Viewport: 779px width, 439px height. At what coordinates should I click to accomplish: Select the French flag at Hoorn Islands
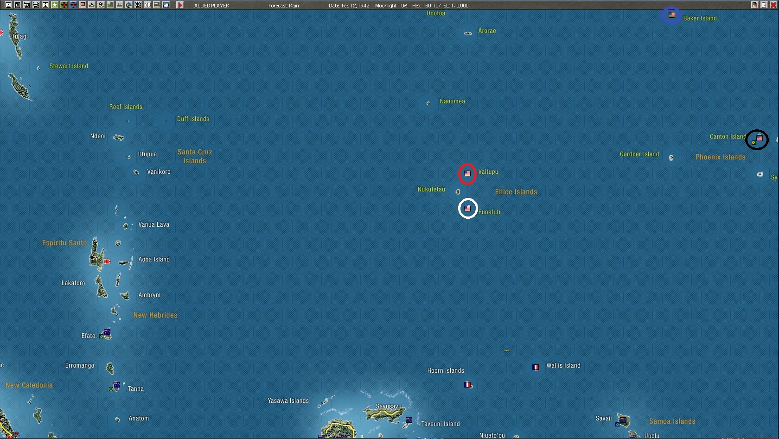click(x=467, y=385)
